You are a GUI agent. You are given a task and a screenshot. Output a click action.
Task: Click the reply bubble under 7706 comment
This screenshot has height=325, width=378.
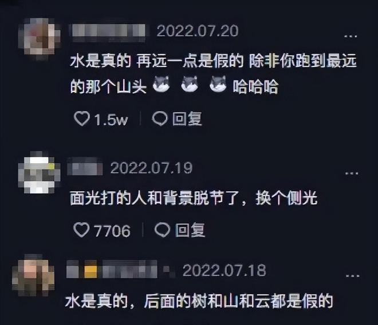pos(162,230)
